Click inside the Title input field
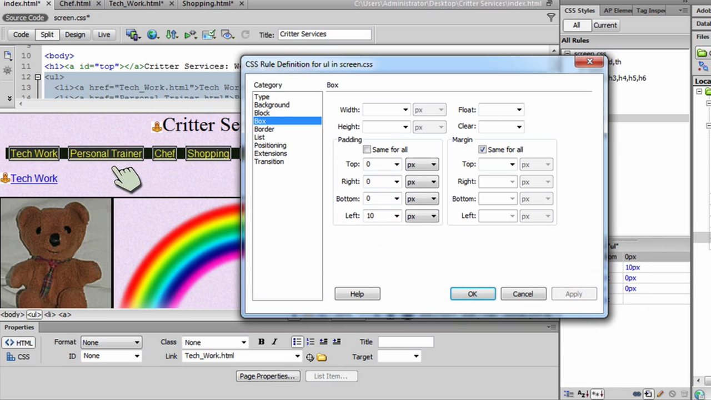This screenshot has height=400, width=711. pos(324,34)
